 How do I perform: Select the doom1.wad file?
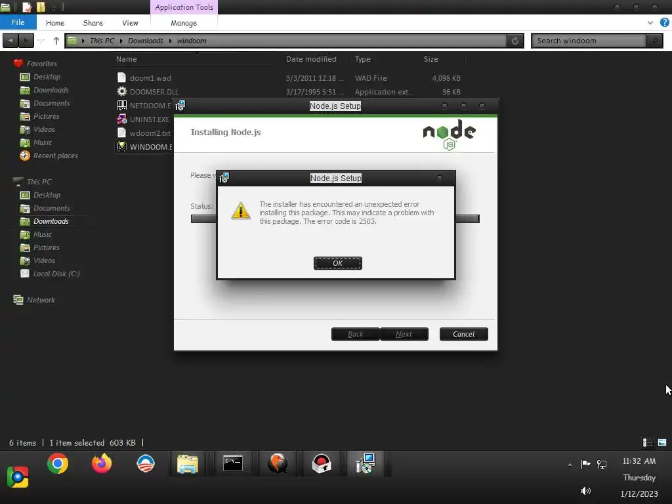(x=150, y=78)
